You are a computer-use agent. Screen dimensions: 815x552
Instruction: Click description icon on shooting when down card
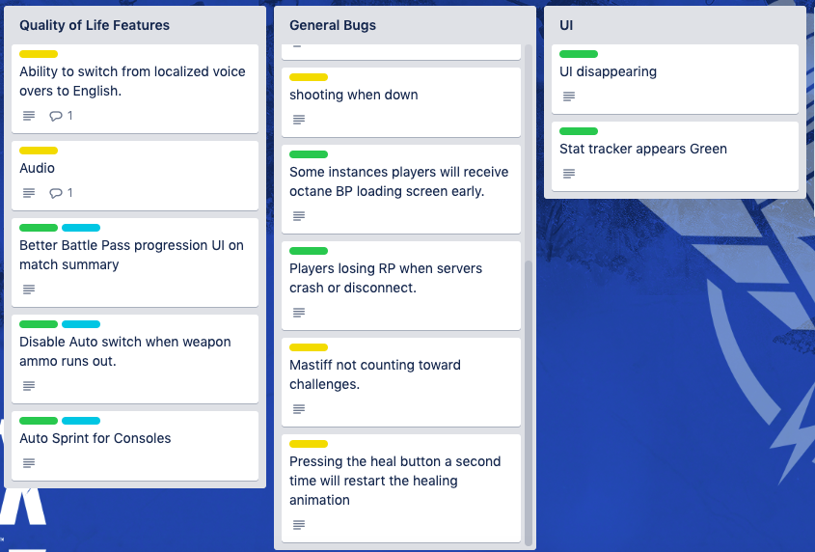(299, 120)
